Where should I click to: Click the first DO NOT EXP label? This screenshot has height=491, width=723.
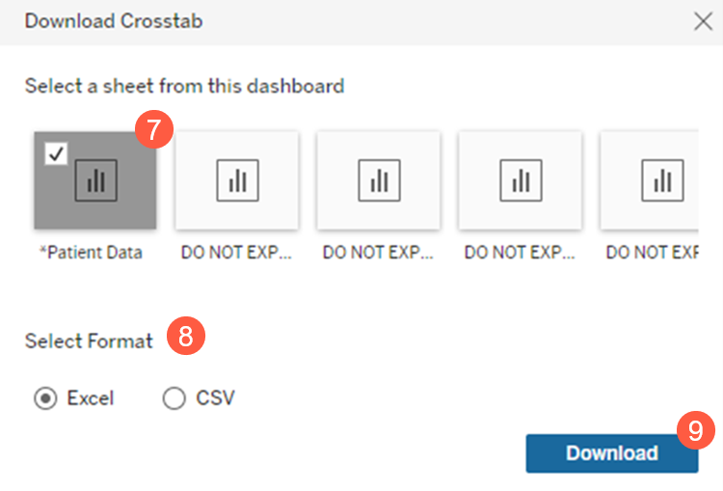point(236,253)
